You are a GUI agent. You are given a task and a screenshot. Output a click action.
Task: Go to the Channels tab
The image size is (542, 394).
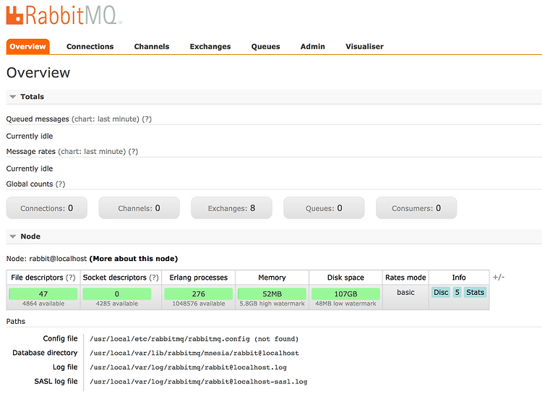tap(152, 47)
